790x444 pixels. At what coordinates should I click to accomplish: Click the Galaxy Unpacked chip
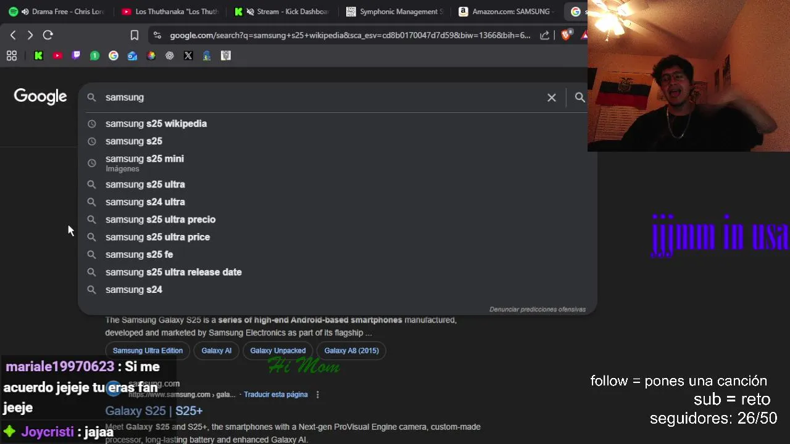click(278, 351)
